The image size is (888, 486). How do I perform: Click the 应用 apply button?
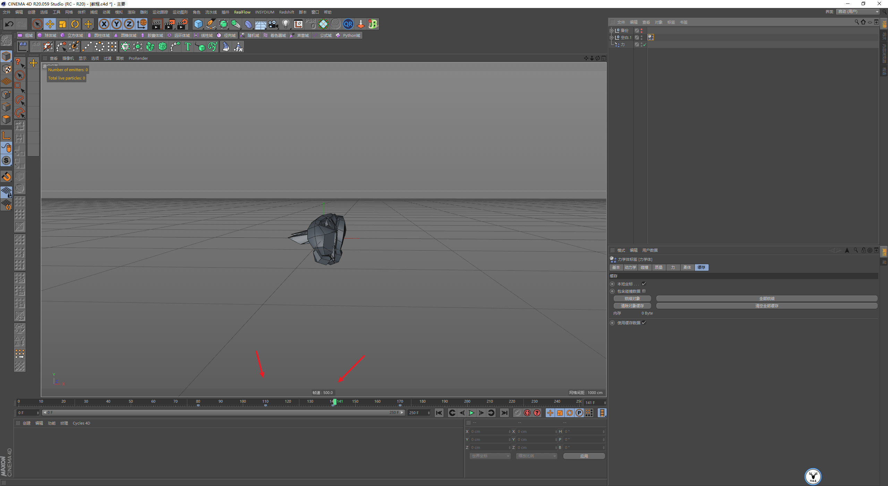click(x=584, y=456)
